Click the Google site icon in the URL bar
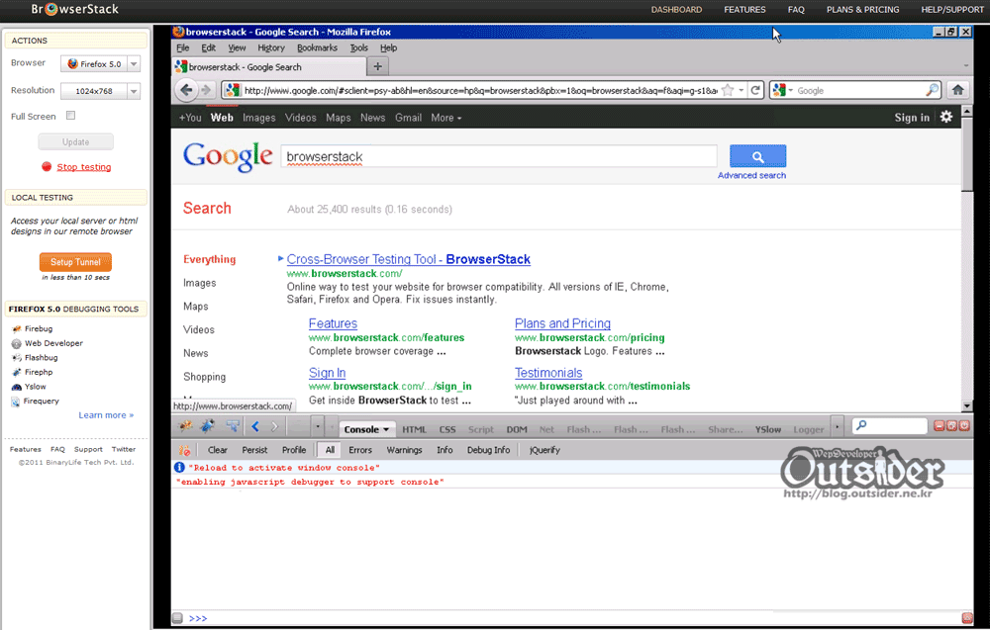Viewport: 990px width, 630px height. [x=233, y=90]
